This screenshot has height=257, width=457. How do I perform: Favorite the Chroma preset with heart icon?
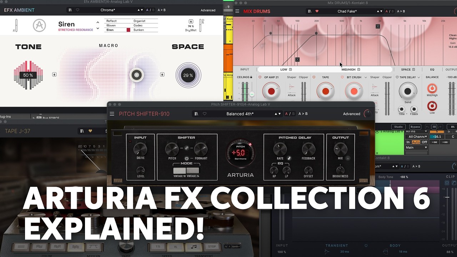tap(77, 10)
